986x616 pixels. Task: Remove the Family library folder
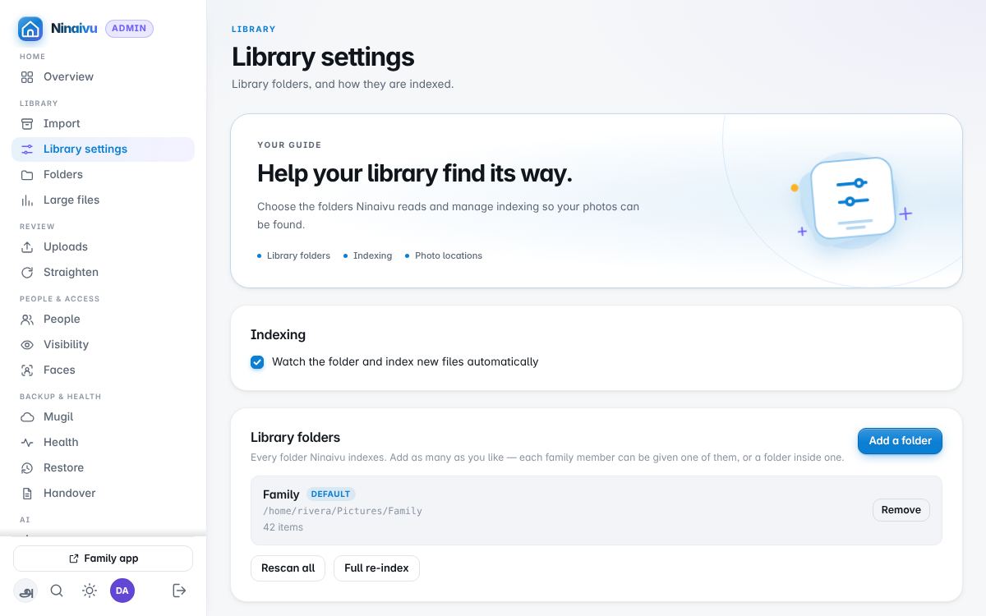[901, 510]
